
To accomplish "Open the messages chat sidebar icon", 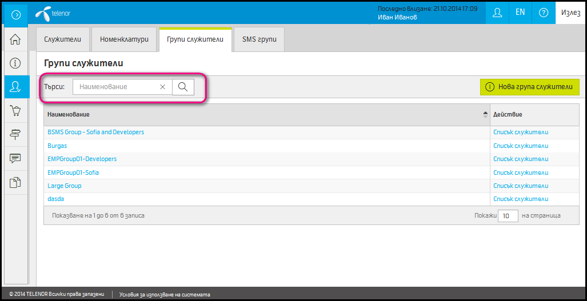I will 15,158.
